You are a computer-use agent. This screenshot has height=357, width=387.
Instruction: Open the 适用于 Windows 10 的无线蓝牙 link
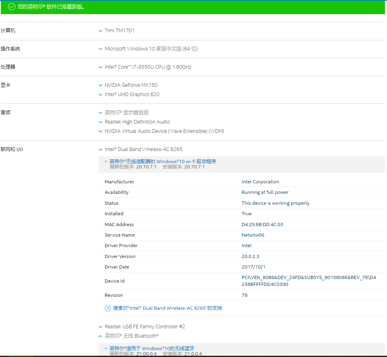(152, 349)
